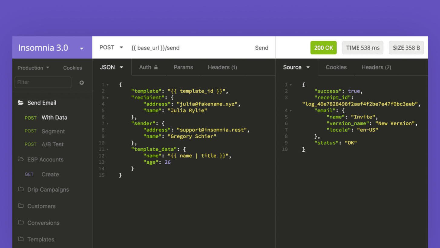Expand the Customers folder
This screenshot has width=440, height=248.
41,206
